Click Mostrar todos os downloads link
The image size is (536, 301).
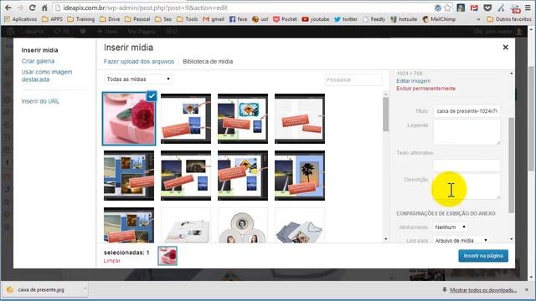(483, 290)
